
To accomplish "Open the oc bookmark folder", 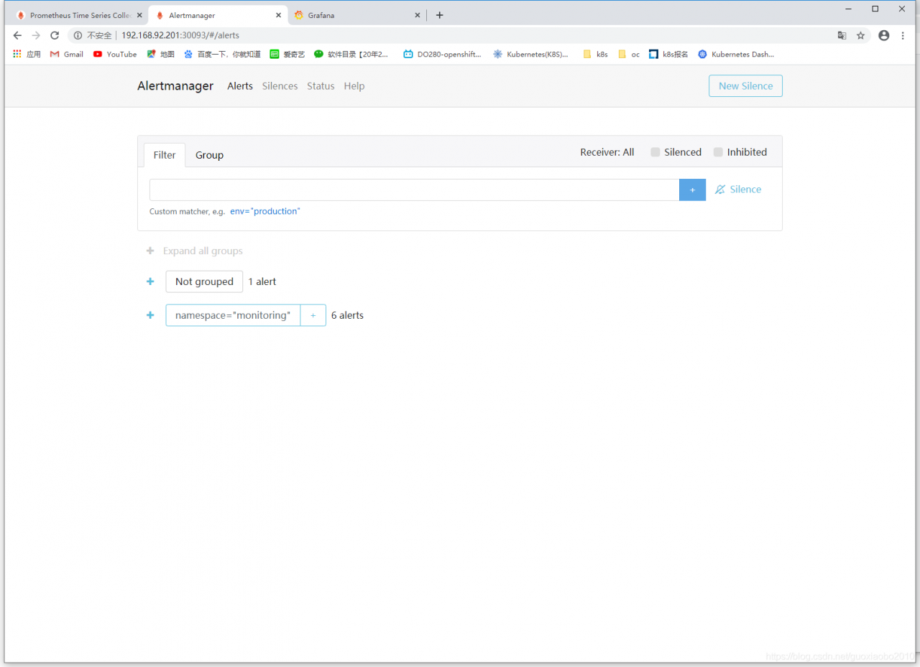I will click(x=629, y=54).
